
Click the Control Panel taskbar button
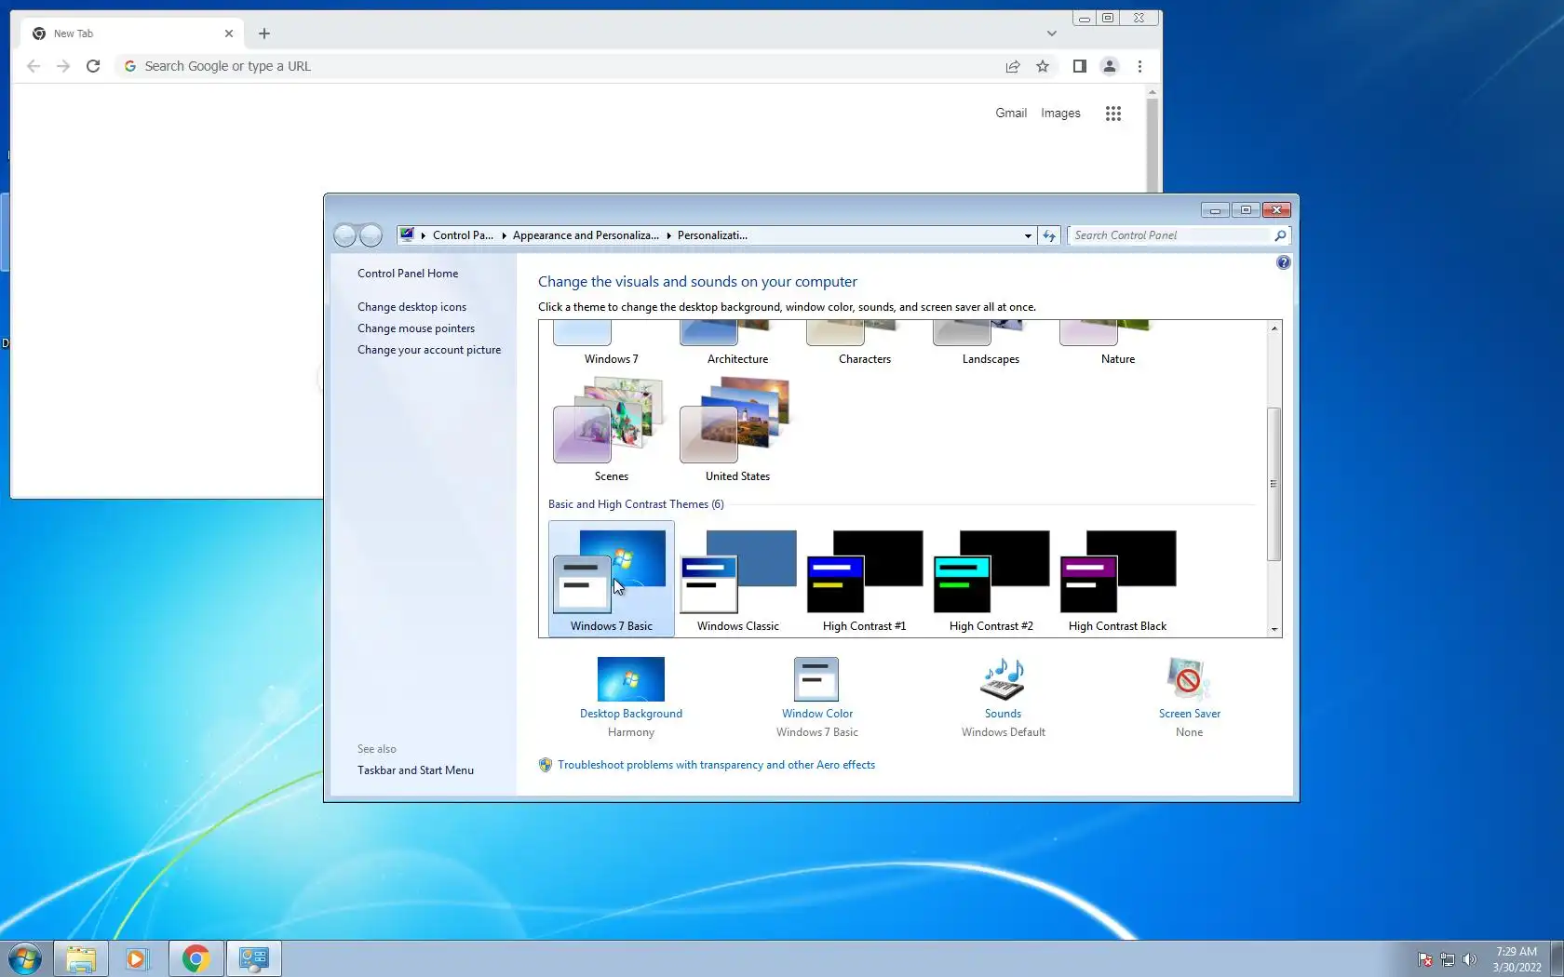pyautogui.click(x=253, y=958)
